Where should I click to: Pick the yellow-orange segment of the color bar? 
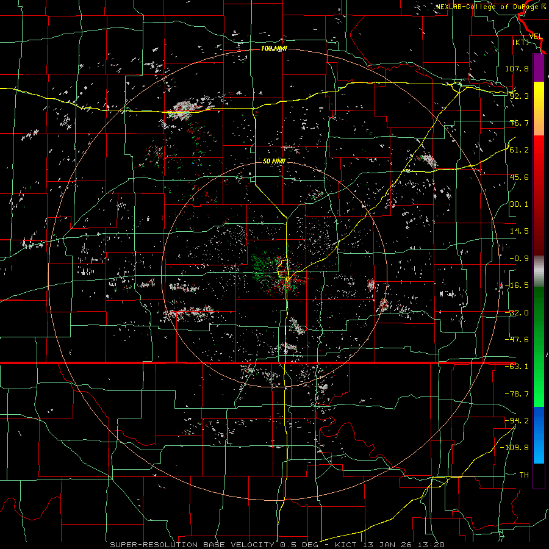pyautogui.click(x=539, y=109)
